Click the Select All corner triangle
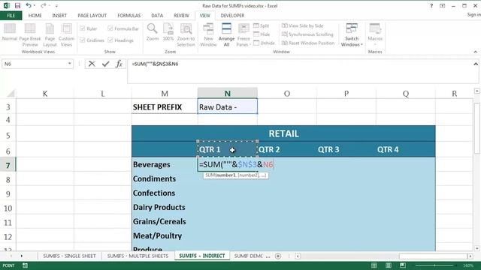 point(11,93)
